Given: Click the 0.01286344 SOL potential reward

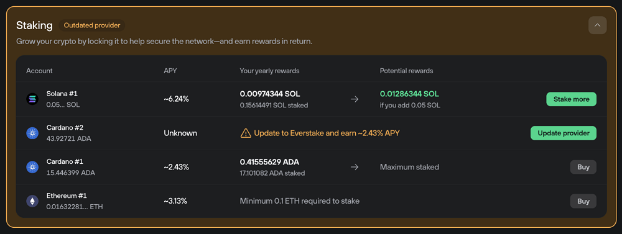Looking at the screenshot, I should (409, 94).
